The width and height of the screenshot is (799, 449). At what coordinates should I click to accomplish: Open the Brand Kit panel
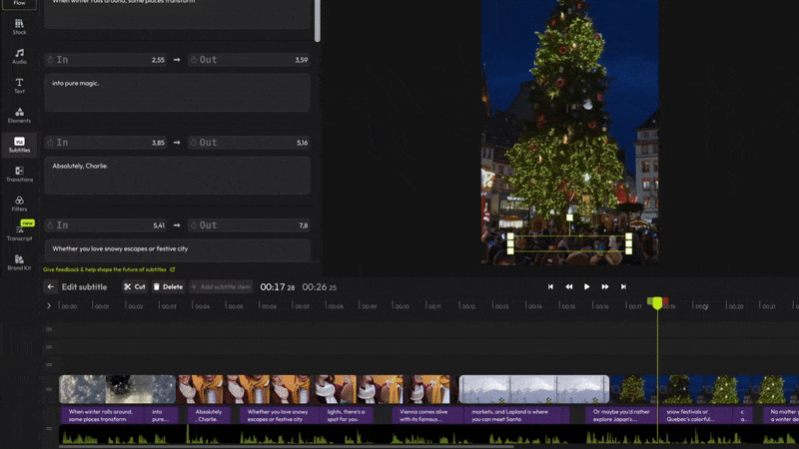(19, 262)
